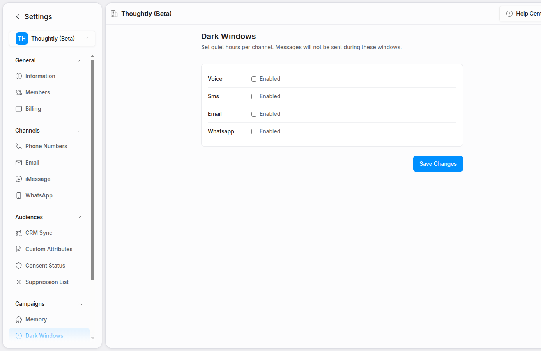Collapse the Channels section chevron
Screen dimensions: 541x351
pos(80,131)
